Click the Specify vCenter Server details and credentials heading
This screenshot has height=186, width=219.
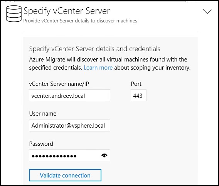[x=94, y=49]
